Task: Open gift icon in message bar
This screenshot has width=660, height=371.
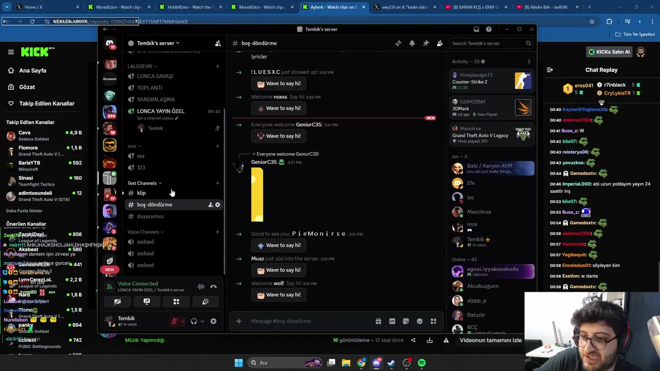Action: [378, 322]
